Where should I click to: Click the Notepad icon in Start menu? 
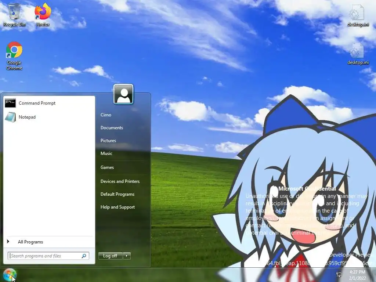click(10, 117)
